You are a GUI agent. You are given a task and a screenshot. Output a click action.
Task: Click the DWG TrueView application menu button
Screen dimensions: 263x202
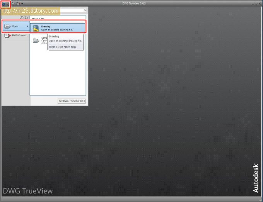point(5,4)
